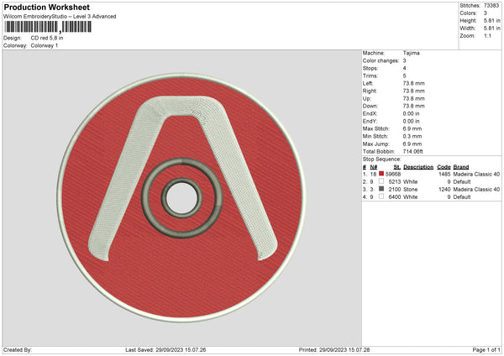Image resolution: width=504 pixels, height=356 pixels.
Task: Click the 'Description' column header
Action: tap(418, 167)
